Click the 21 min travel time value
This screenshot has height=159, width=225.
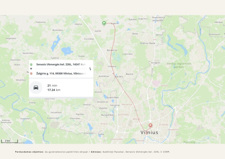(52, 85)
